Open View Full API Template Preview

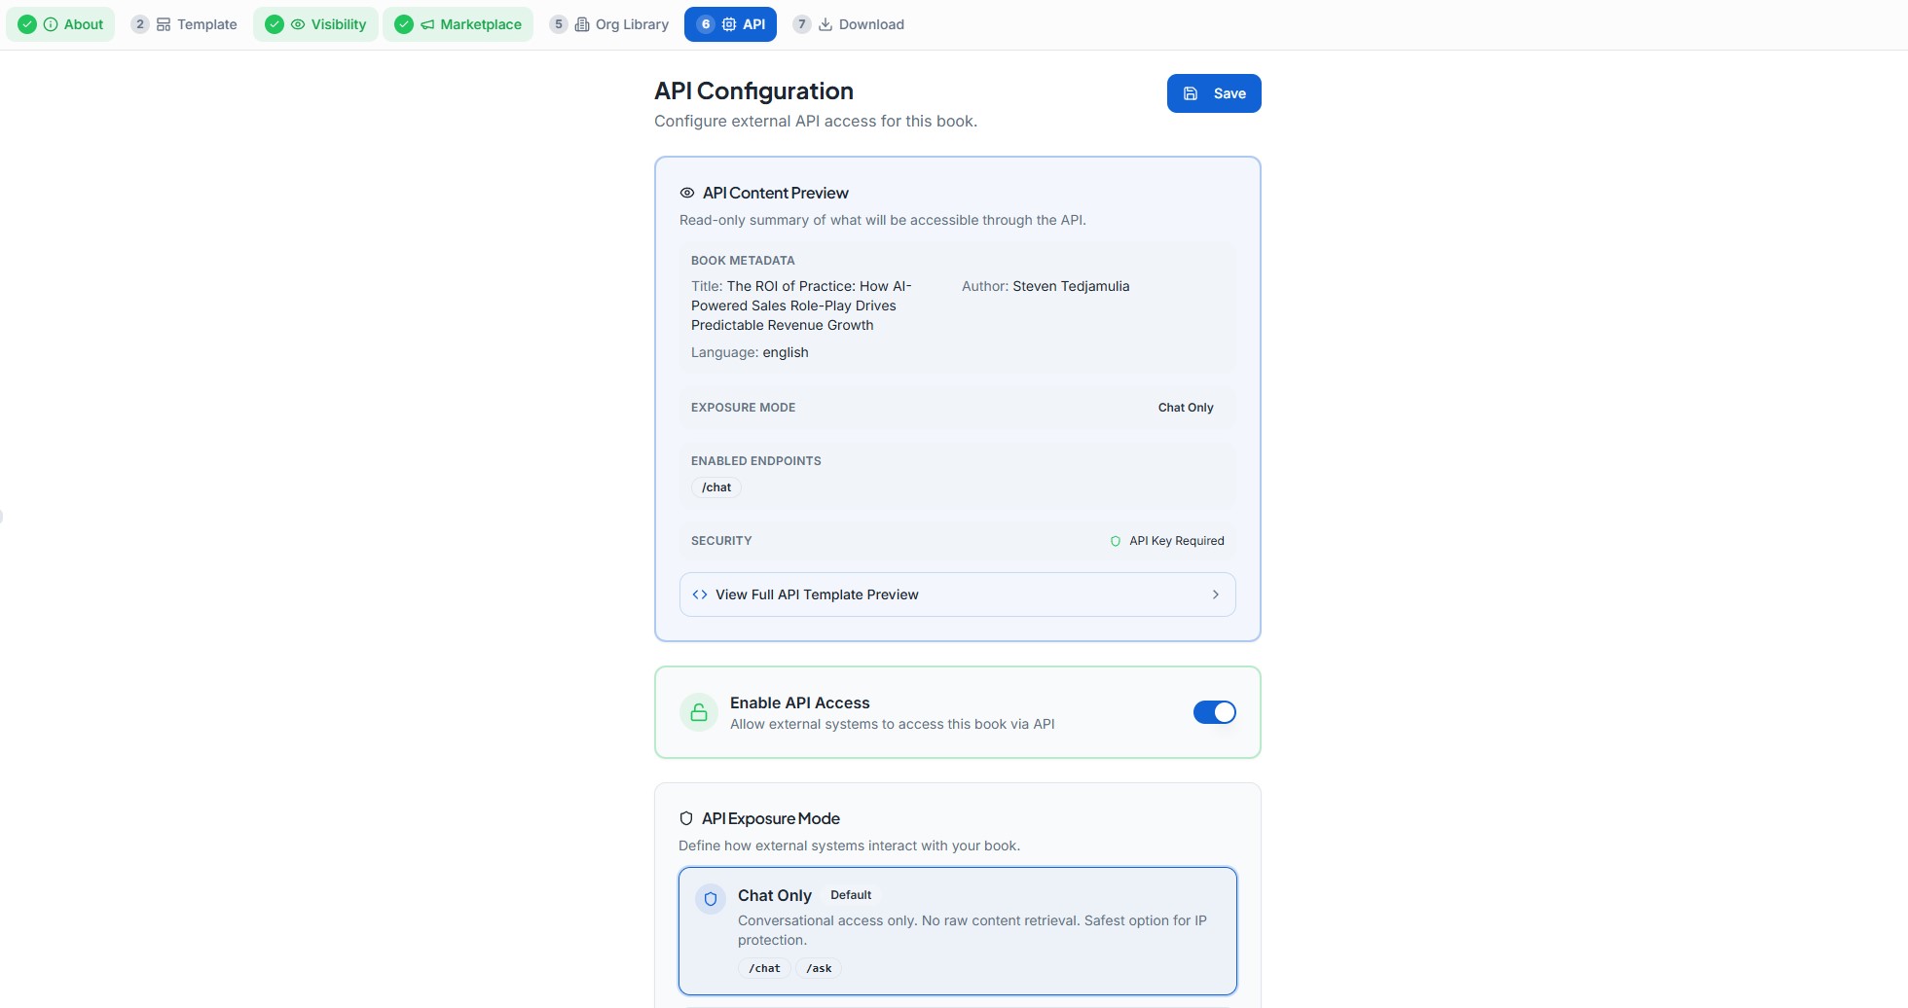point(958,594)
